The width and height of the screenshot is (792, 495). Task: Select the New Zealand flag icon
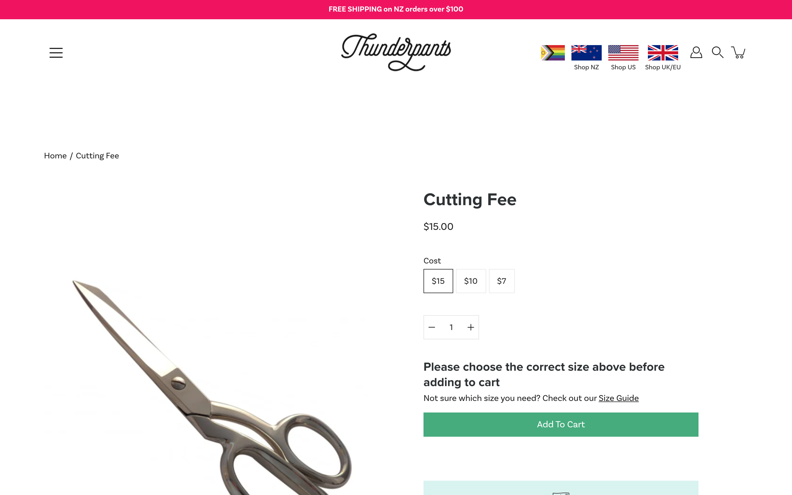coord(586,53)
